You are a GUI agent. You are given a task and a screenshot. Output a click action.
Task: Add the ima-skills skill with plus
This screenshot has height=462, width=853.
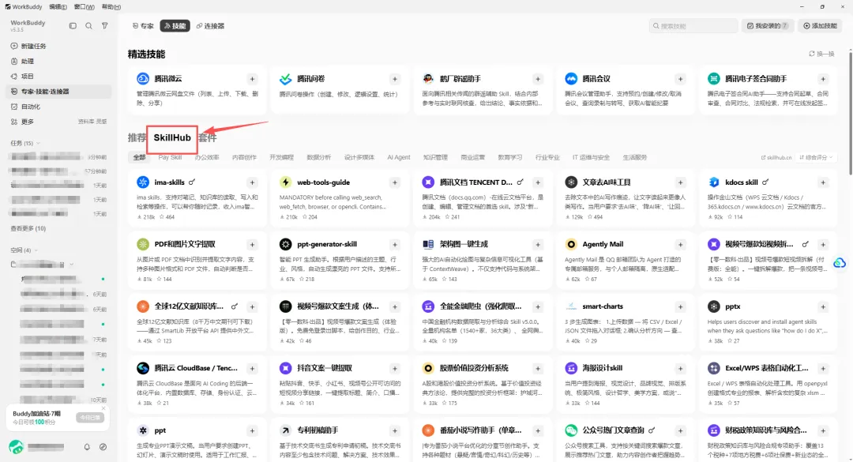pos(252,182)
